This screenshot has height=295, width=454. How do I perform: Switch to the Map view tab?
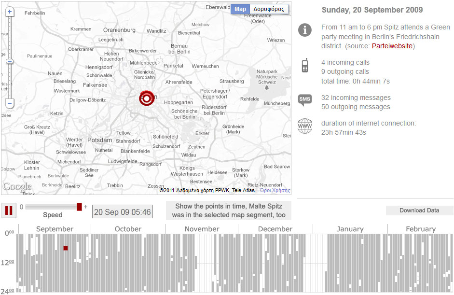point(240,9)
